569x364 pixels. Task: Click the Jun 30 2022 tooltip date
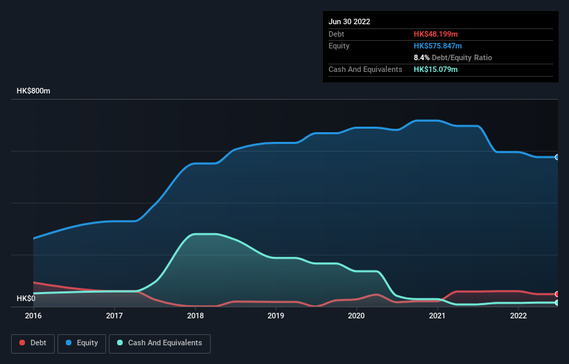click(349, 21)
